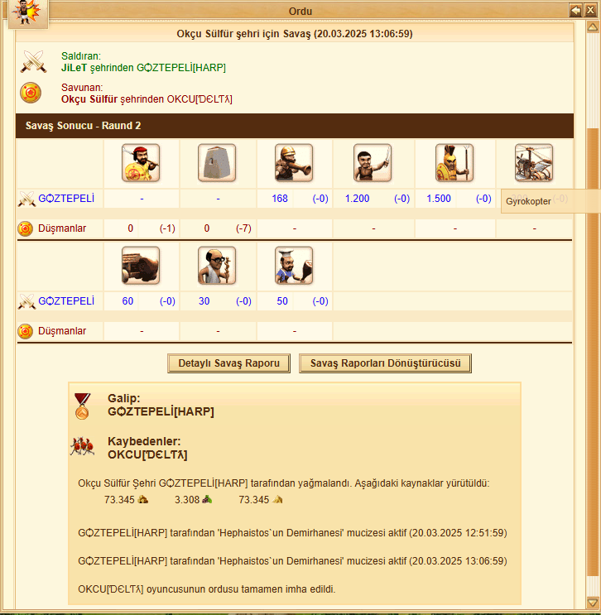Click the vertical scrollbar thumb

[x=593, y=353]
